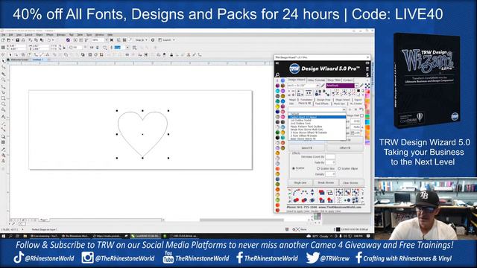Click the Island Fill button

tap(306, 147)
